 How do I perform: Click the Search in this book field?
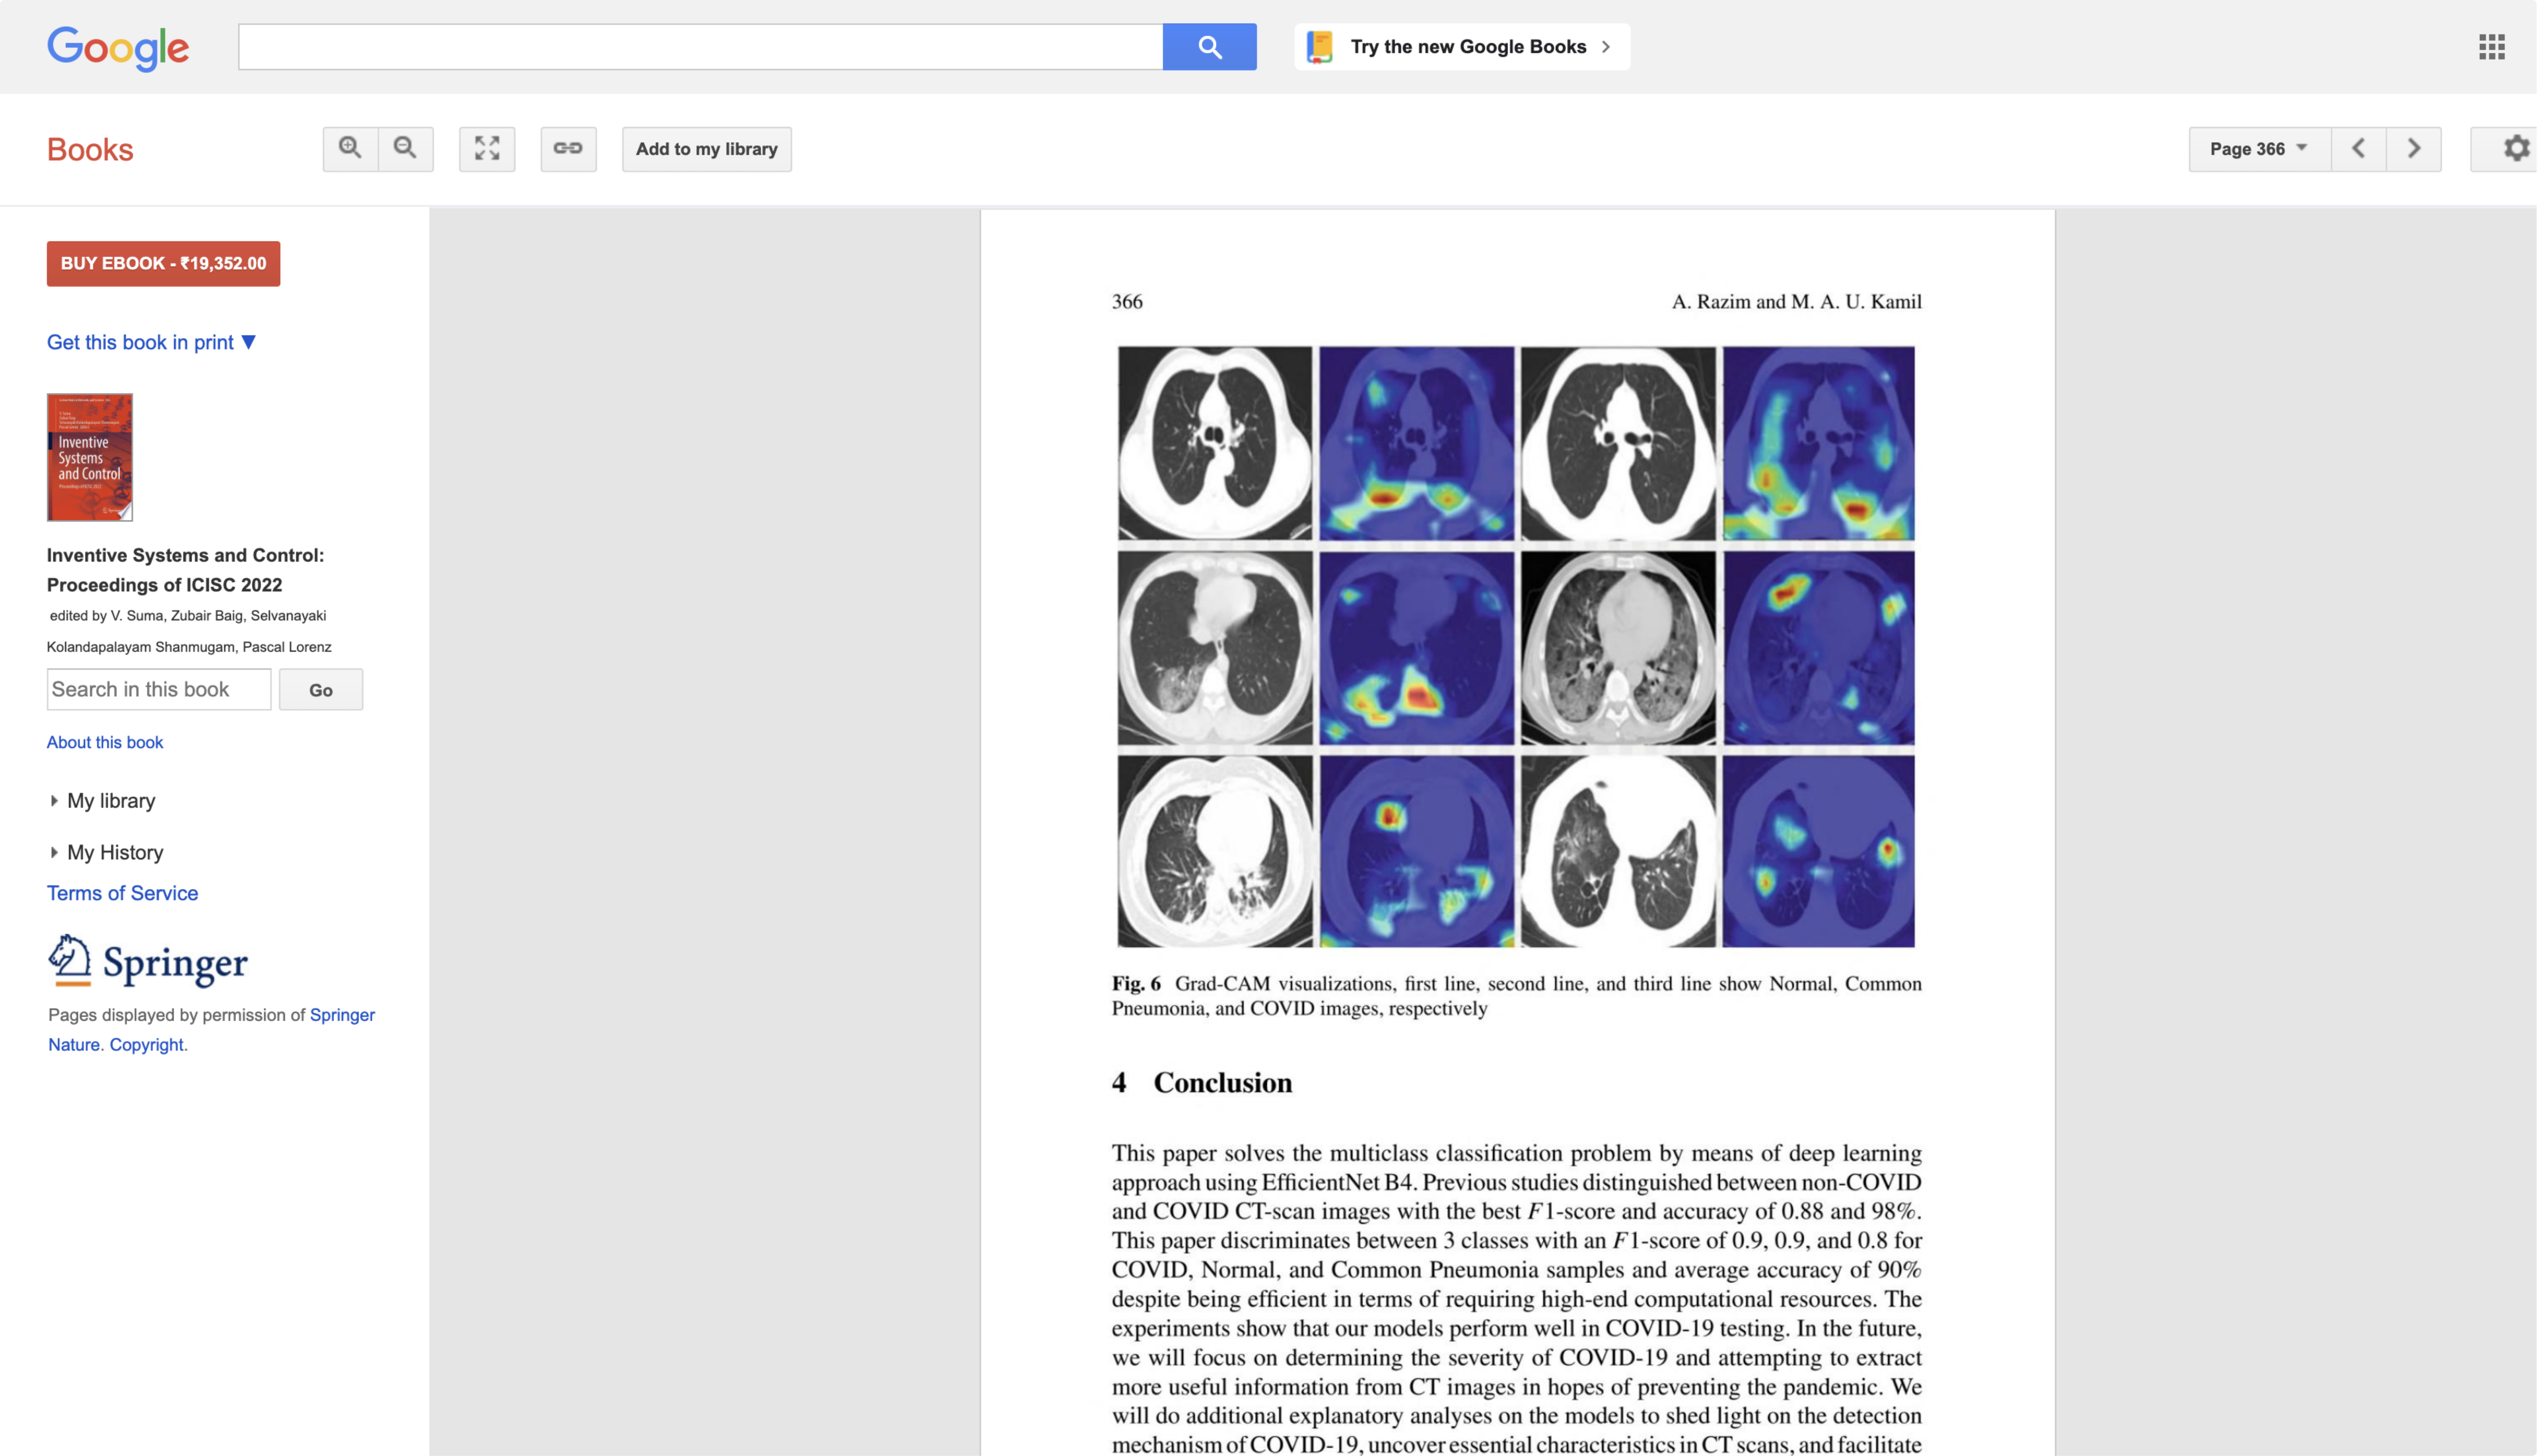(x=159, y=690)
